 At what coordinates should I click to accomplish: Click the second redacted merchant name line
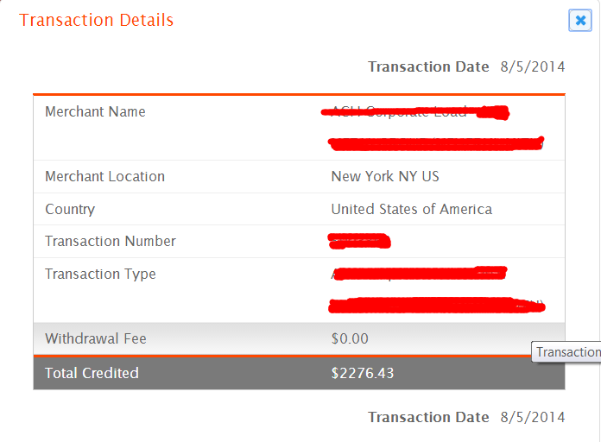(436, 144)
